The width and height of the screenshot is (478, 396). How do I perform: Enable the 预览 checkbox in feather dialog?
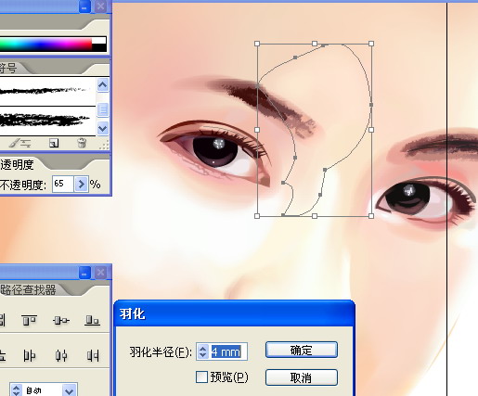tap(201, 377)
